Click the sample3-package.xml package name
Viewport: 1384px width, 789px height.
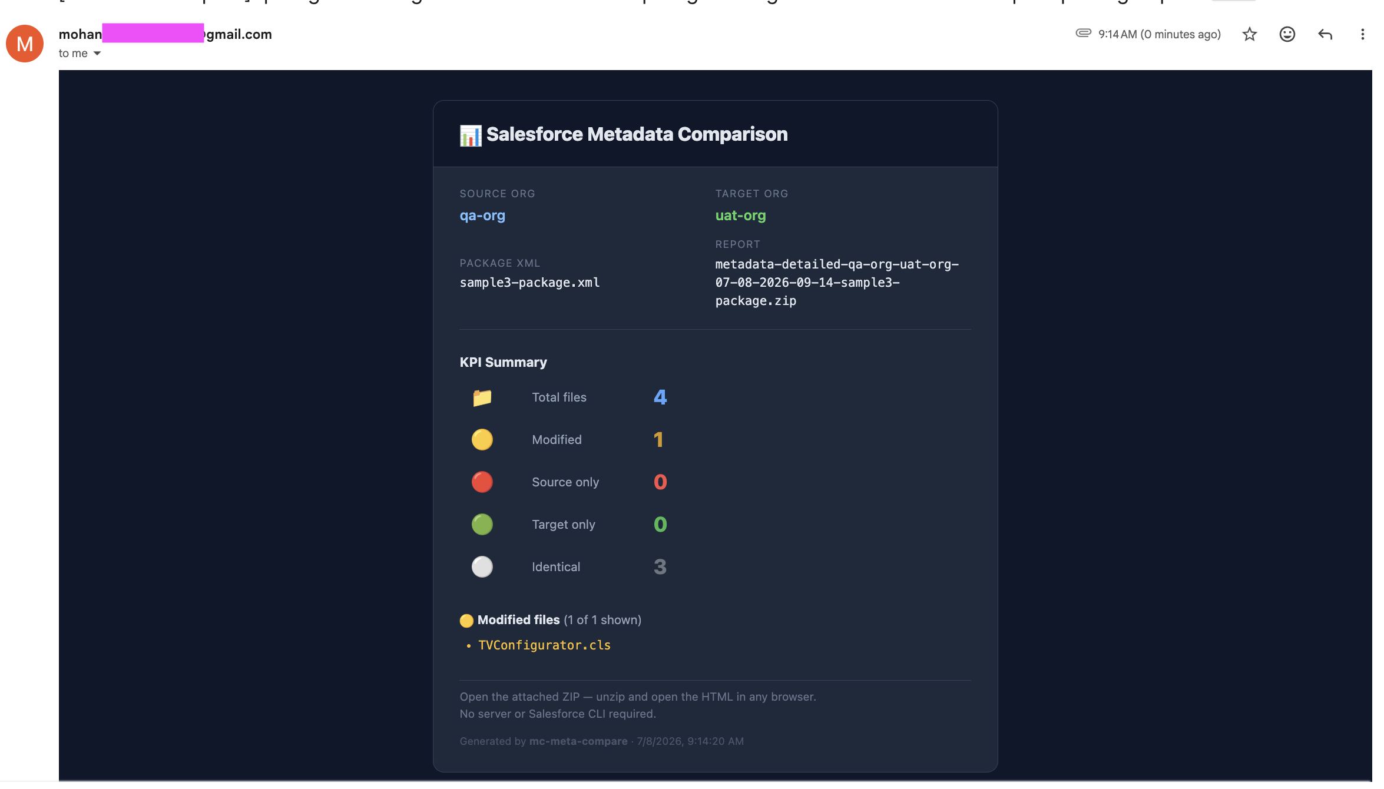pyautogui.click(x=529, y=283)
